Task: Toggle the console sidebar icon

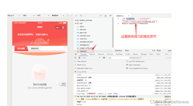Action: click(x=75, y=58)
